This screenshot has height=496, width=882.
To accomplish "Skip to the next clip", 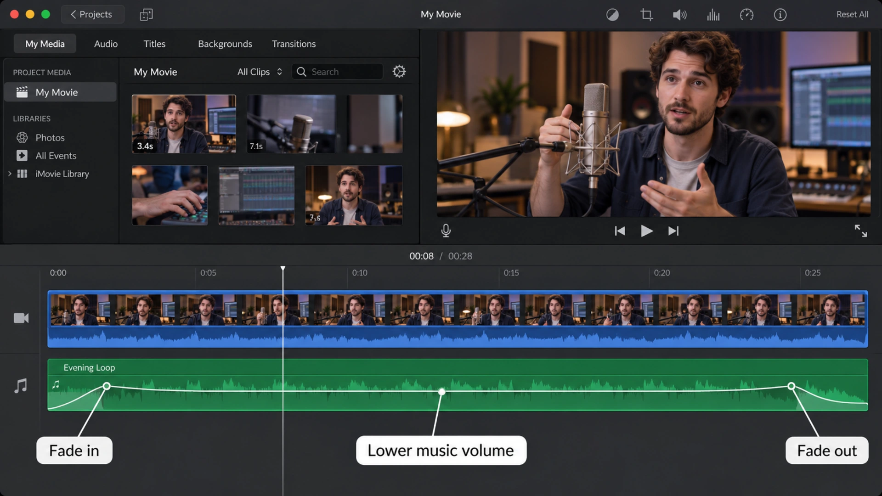I will pyautogui.click(x=673, y=231).
